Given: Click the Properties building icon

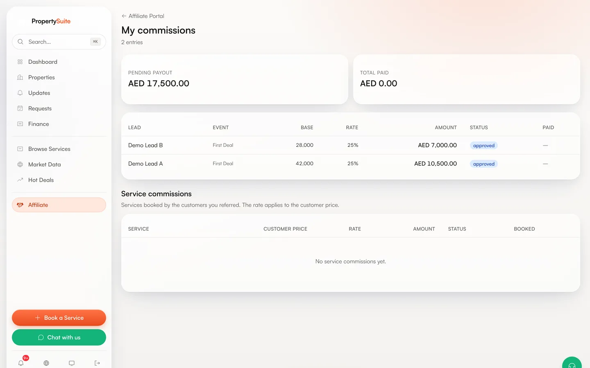Looking at the screenshot, I should [20, 77].
